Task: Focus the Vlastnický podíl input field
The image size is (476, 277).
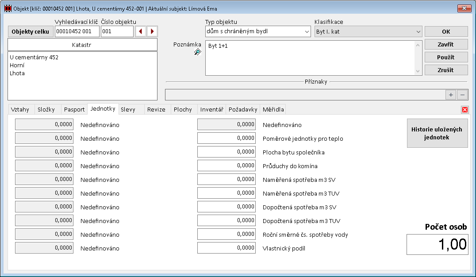Action: pyautogui.click(x=226, y=248)
